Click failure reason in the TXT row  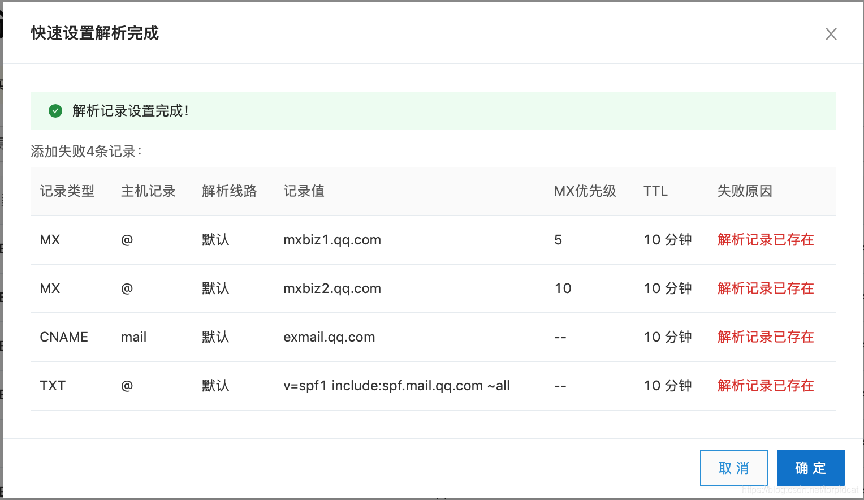point(766,386)
